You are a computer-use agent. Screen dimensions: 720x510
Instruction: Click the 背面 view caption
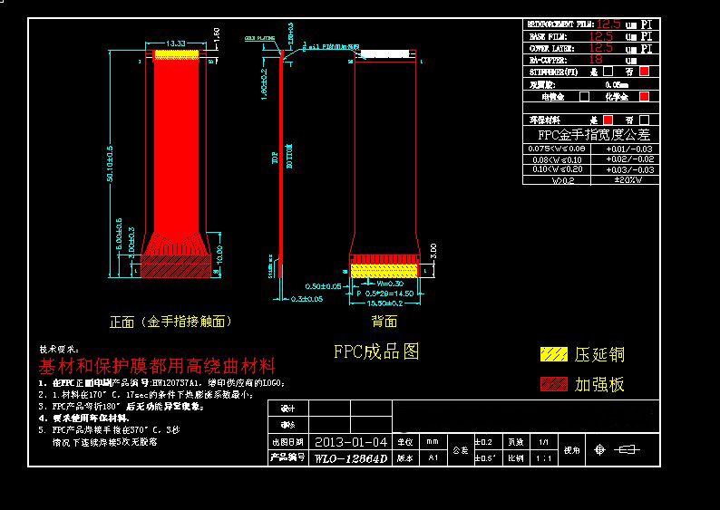384,321
